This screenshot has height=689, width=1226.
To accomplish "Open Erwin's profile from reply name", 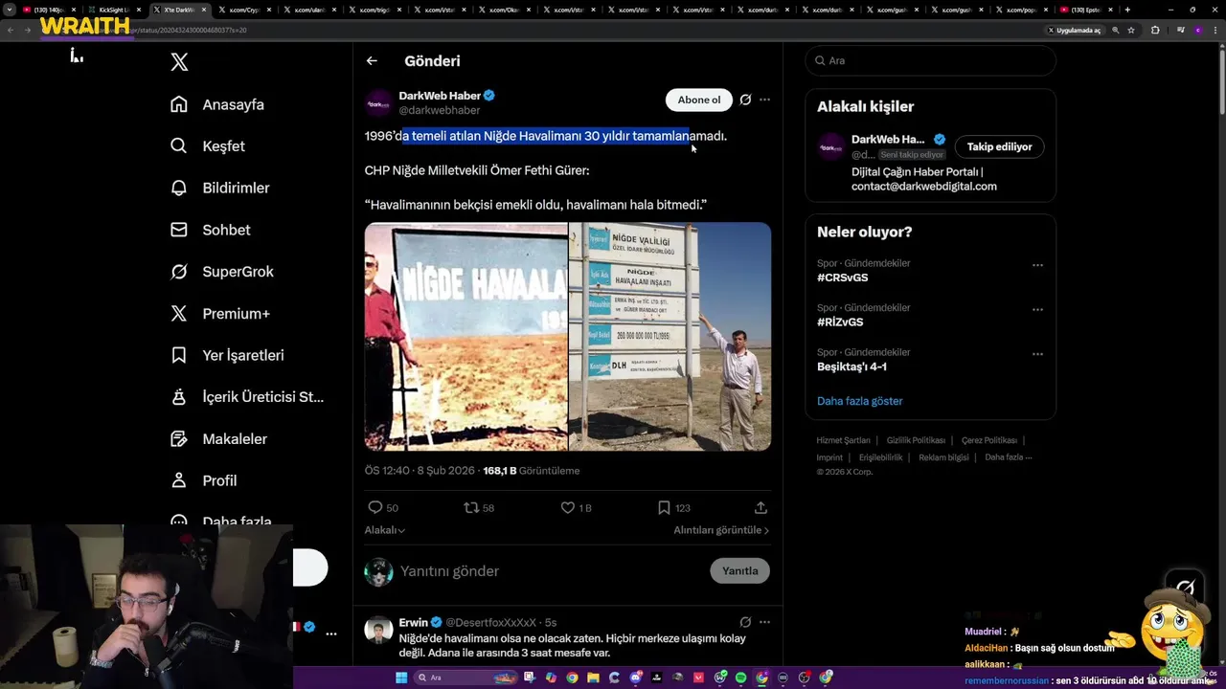I will (x=413, y=622).
